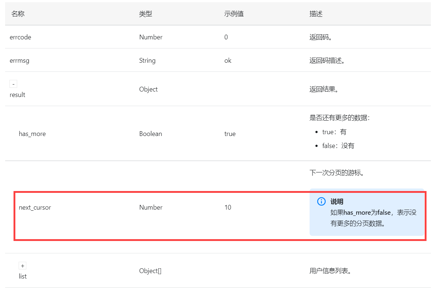Click the 返回结果。 description

pyautogui.click(x=325, y=89)
